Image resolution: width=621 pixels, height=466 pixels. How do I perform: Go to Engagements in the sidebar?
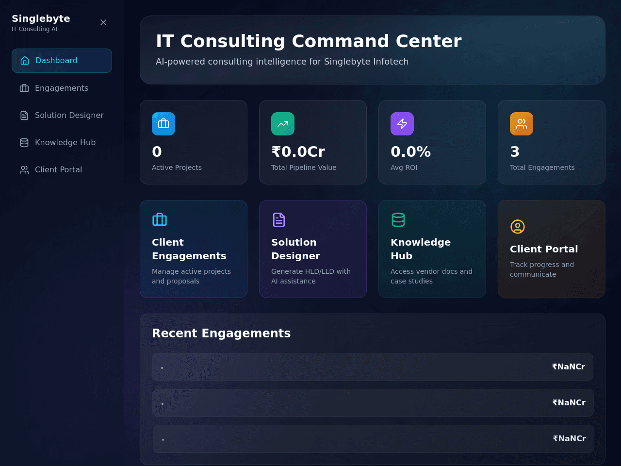point(62,88)
